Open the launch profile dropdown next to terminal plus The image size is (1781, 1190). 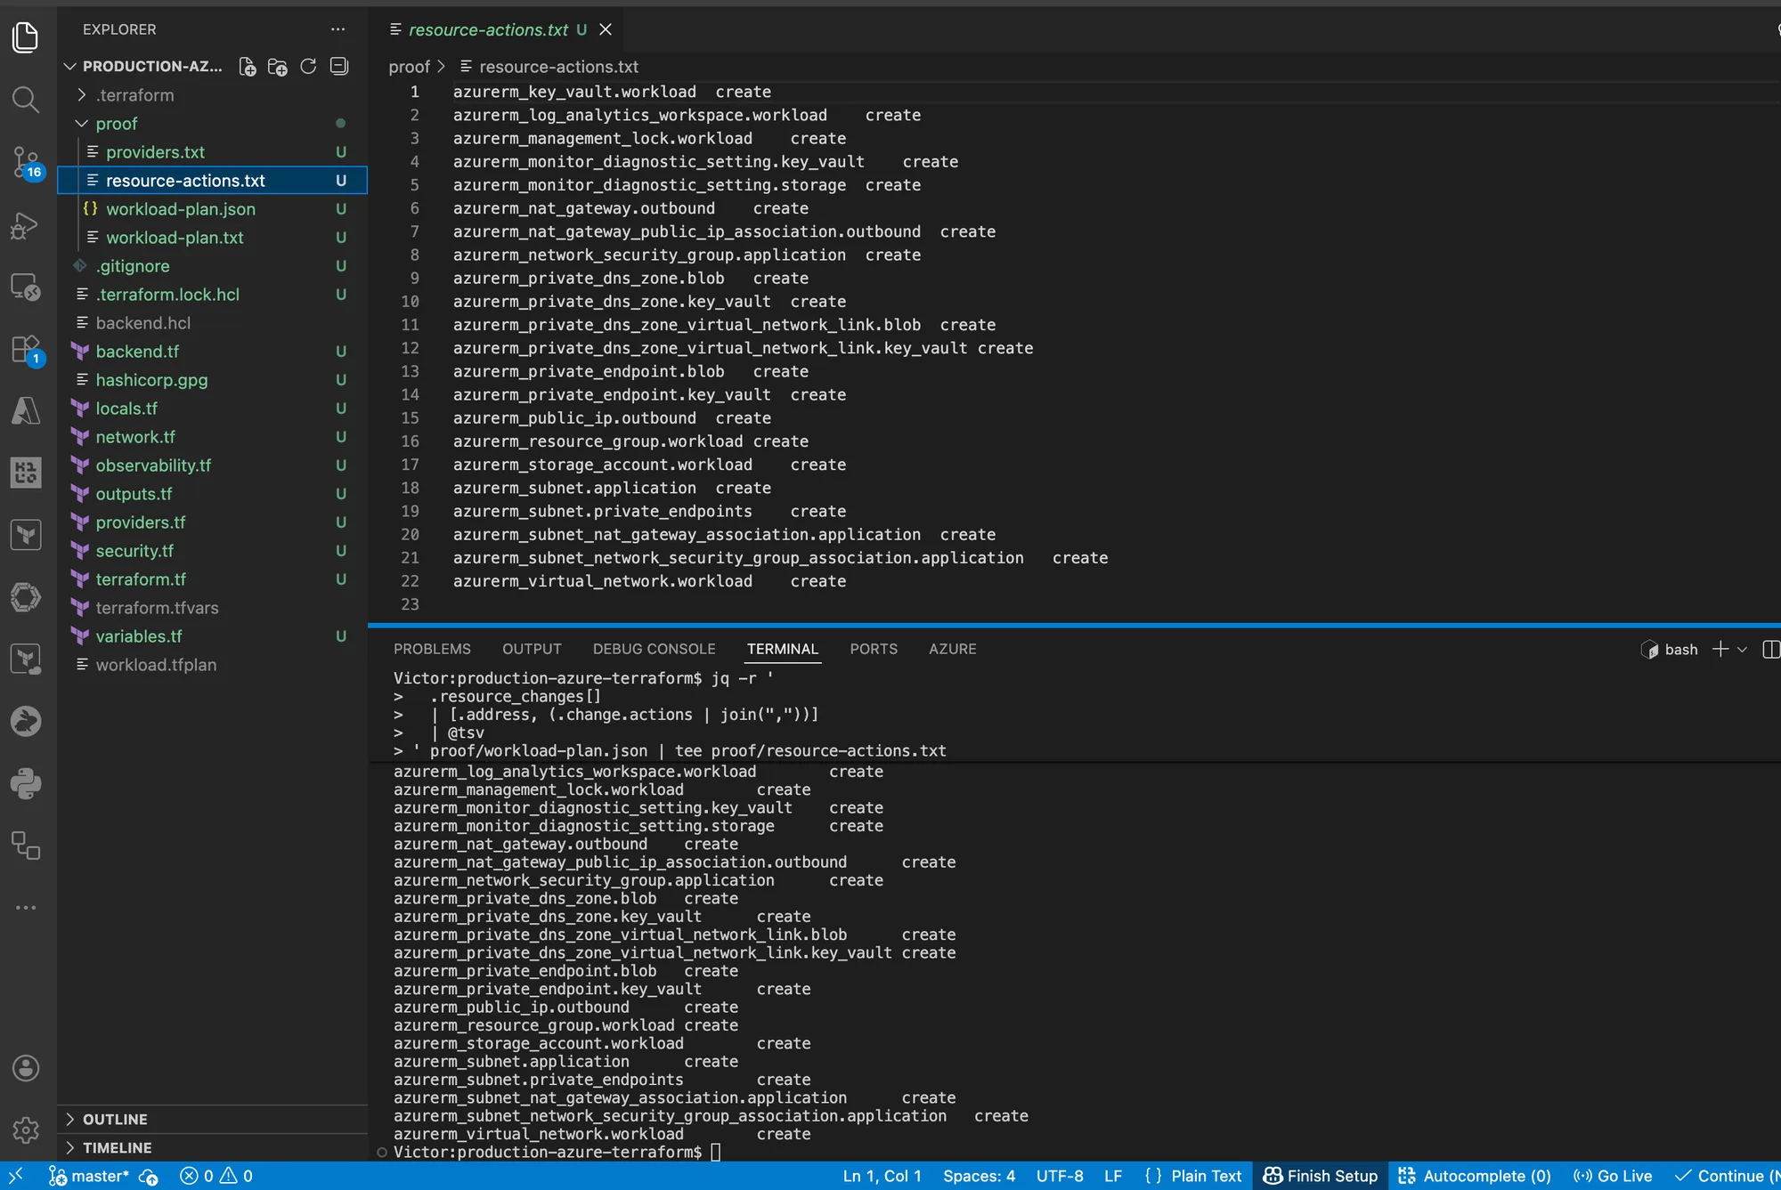(x=1742, y=650)
